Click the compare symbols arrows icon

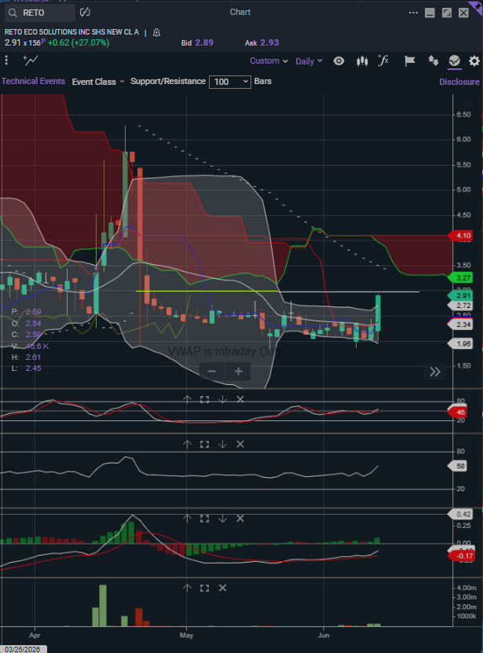pyautogui.click(x=434, y=61)
